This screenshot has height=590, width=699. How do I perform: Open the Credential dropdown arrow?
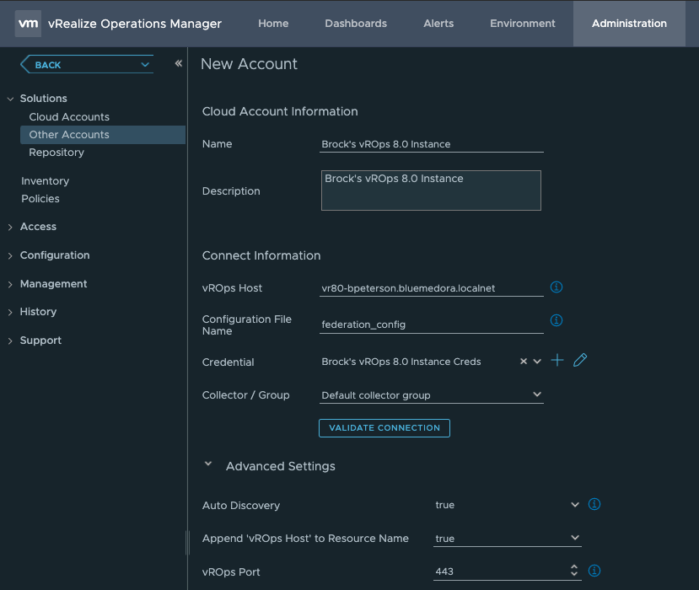click(537, 362)
